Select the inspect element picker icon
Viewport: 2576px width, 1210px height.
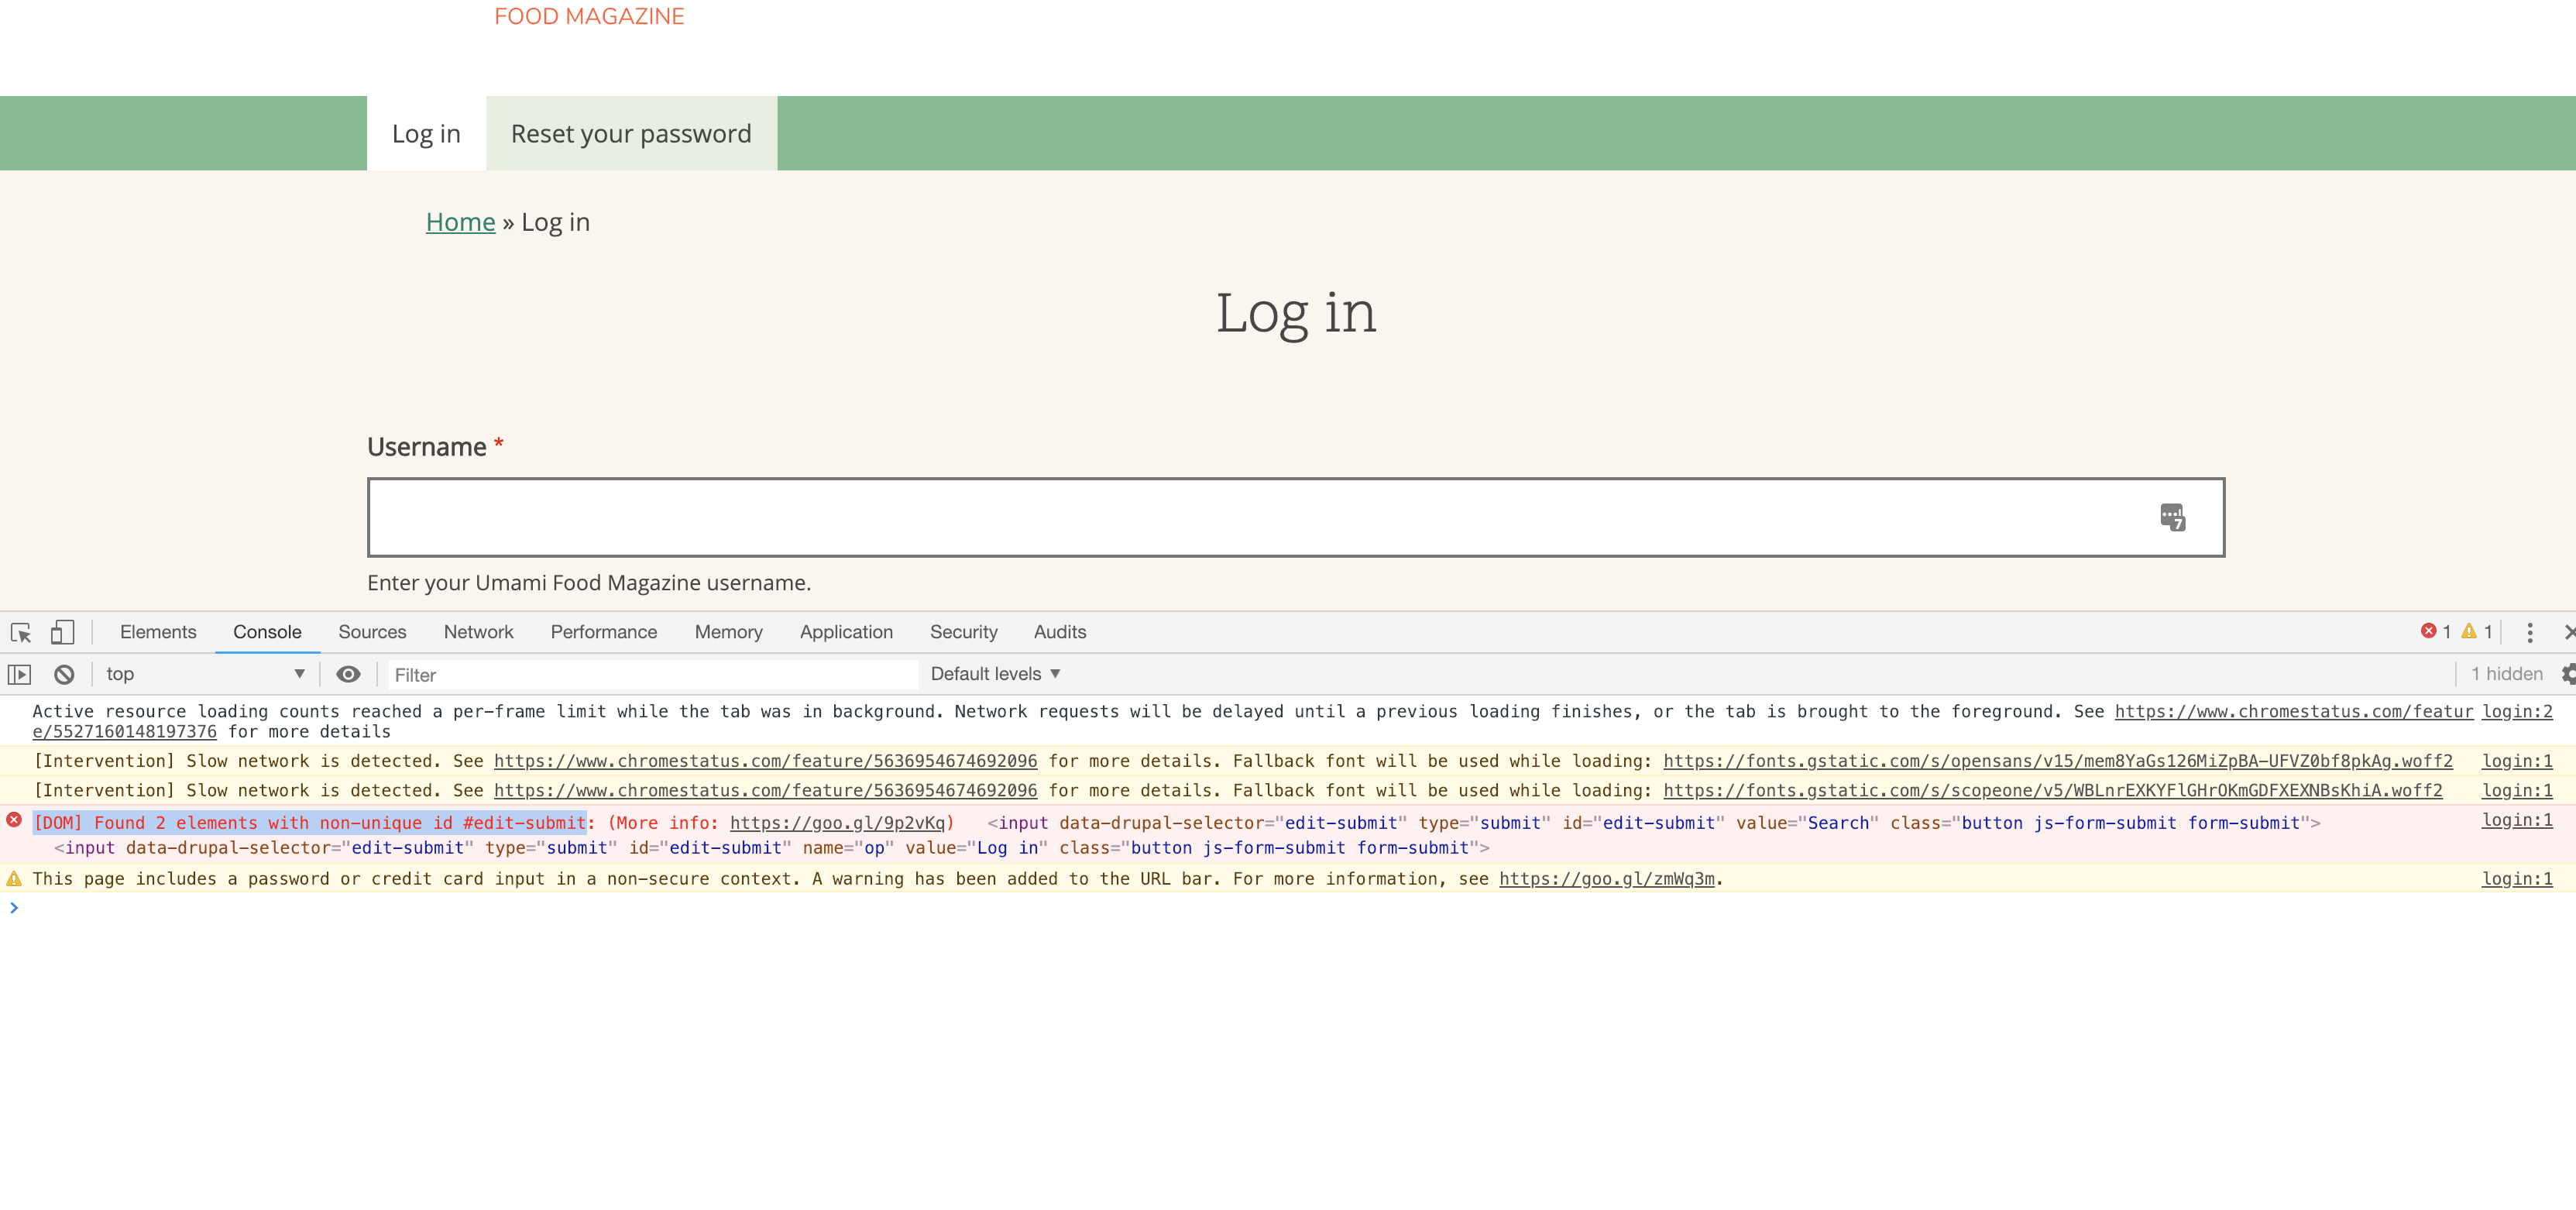[x=21, y=632]
